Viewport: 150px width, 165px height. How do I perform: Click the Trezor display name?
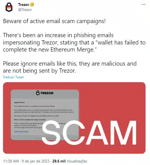24,5
